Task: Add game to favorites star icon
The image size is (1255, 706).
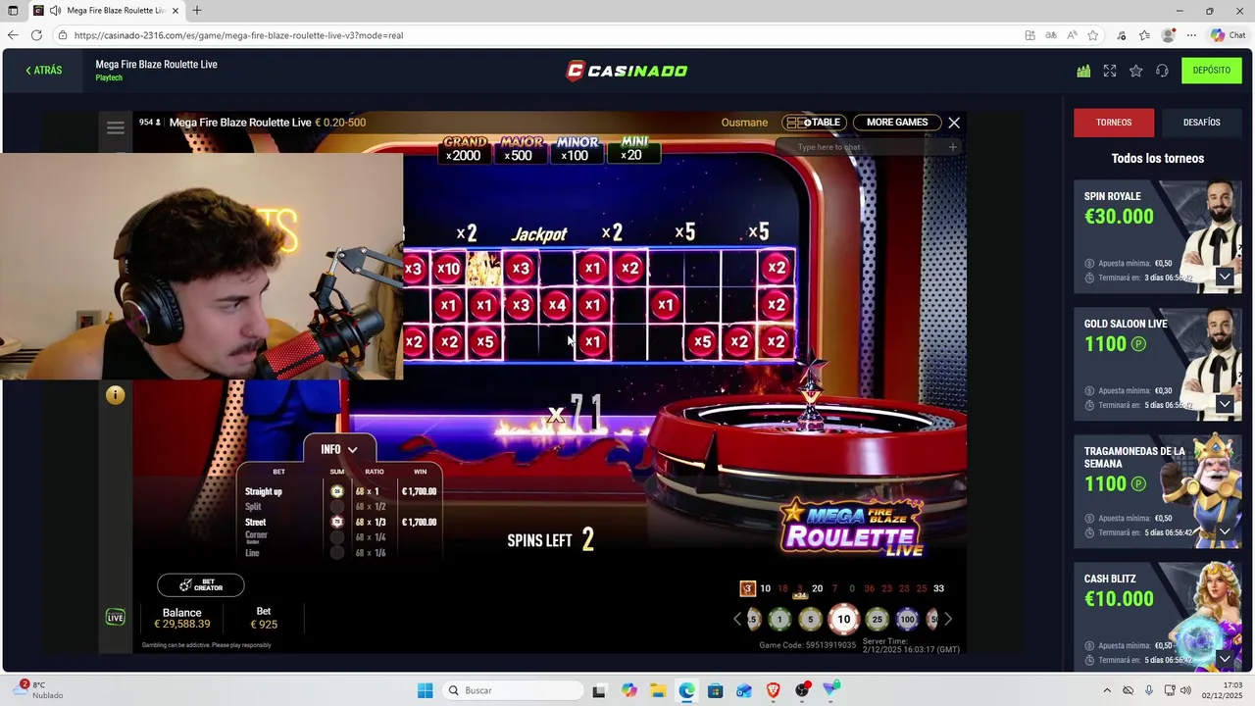Action: 1135,71
